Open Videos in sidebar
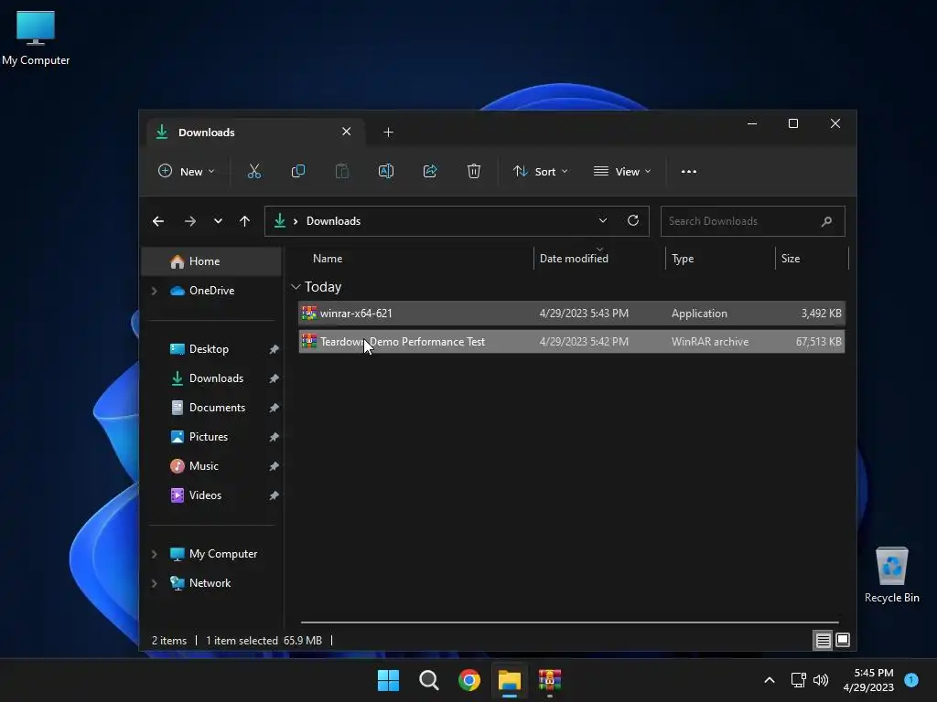This screenshot has width=937, height=702. pos(204,495)
